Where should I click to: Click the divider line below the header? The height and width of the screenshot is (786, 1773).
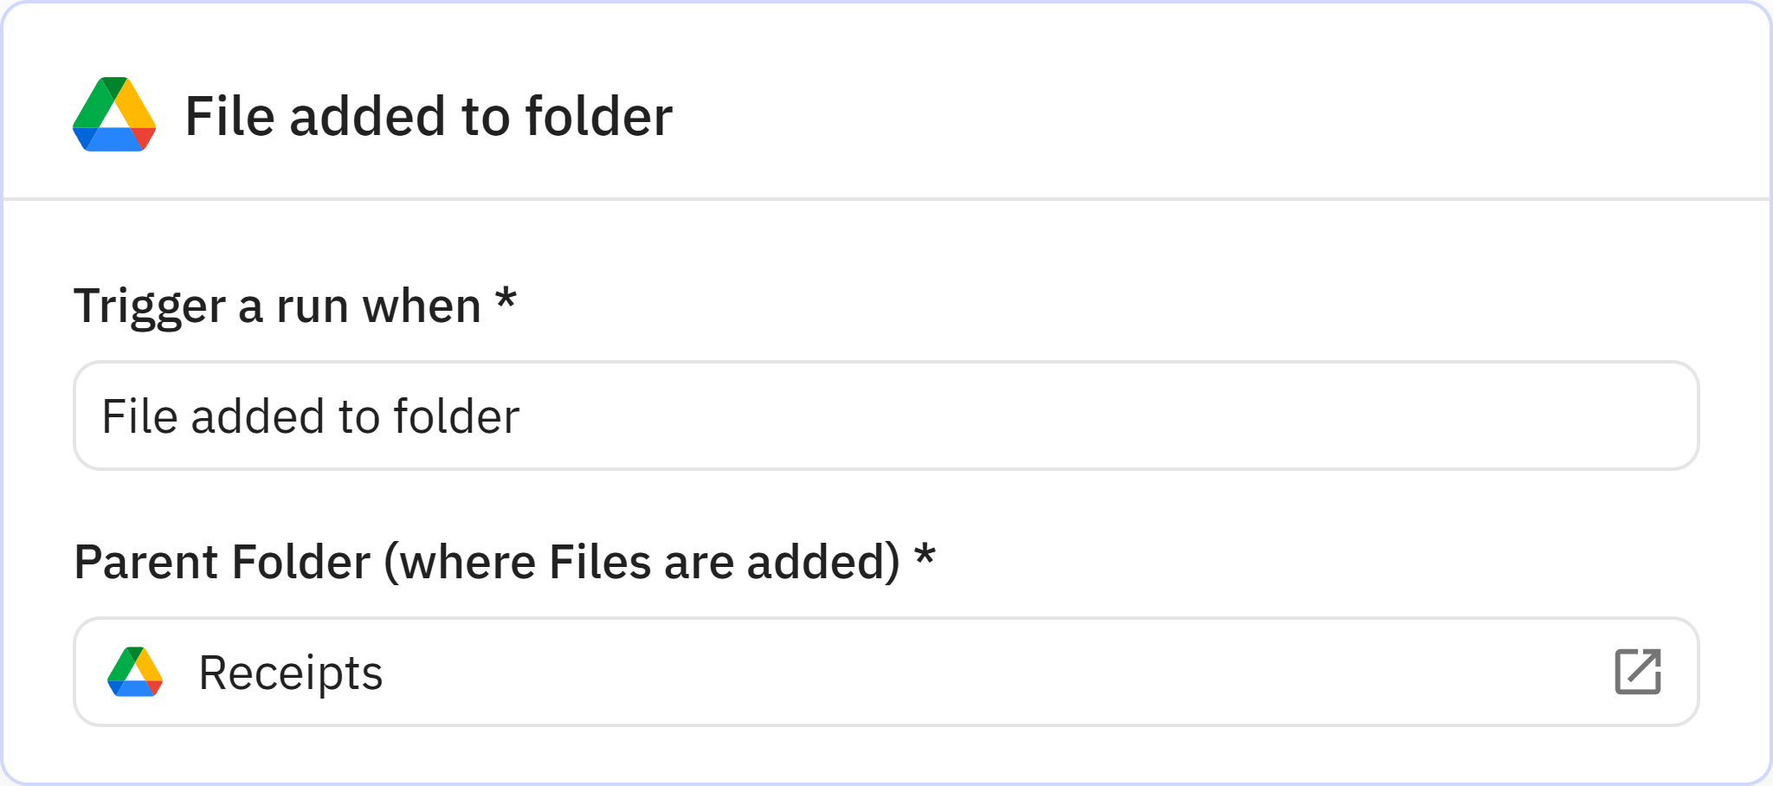pyautogui.click(x=885, y=199)
